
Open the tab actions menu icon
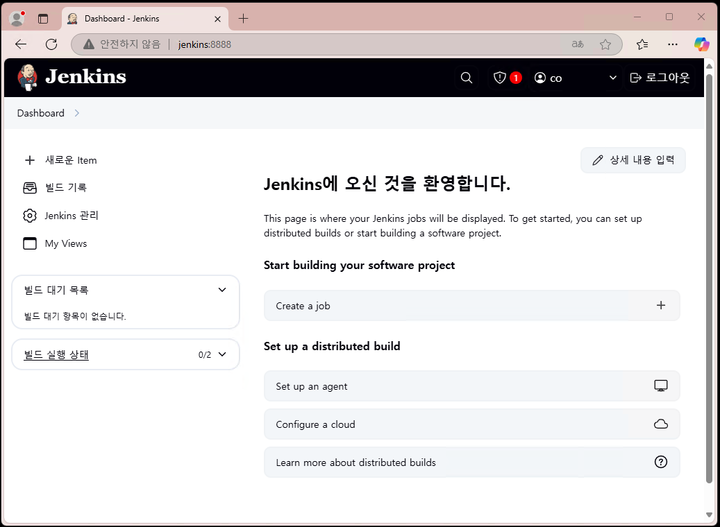pyautogui.click(x=43, y=19)
